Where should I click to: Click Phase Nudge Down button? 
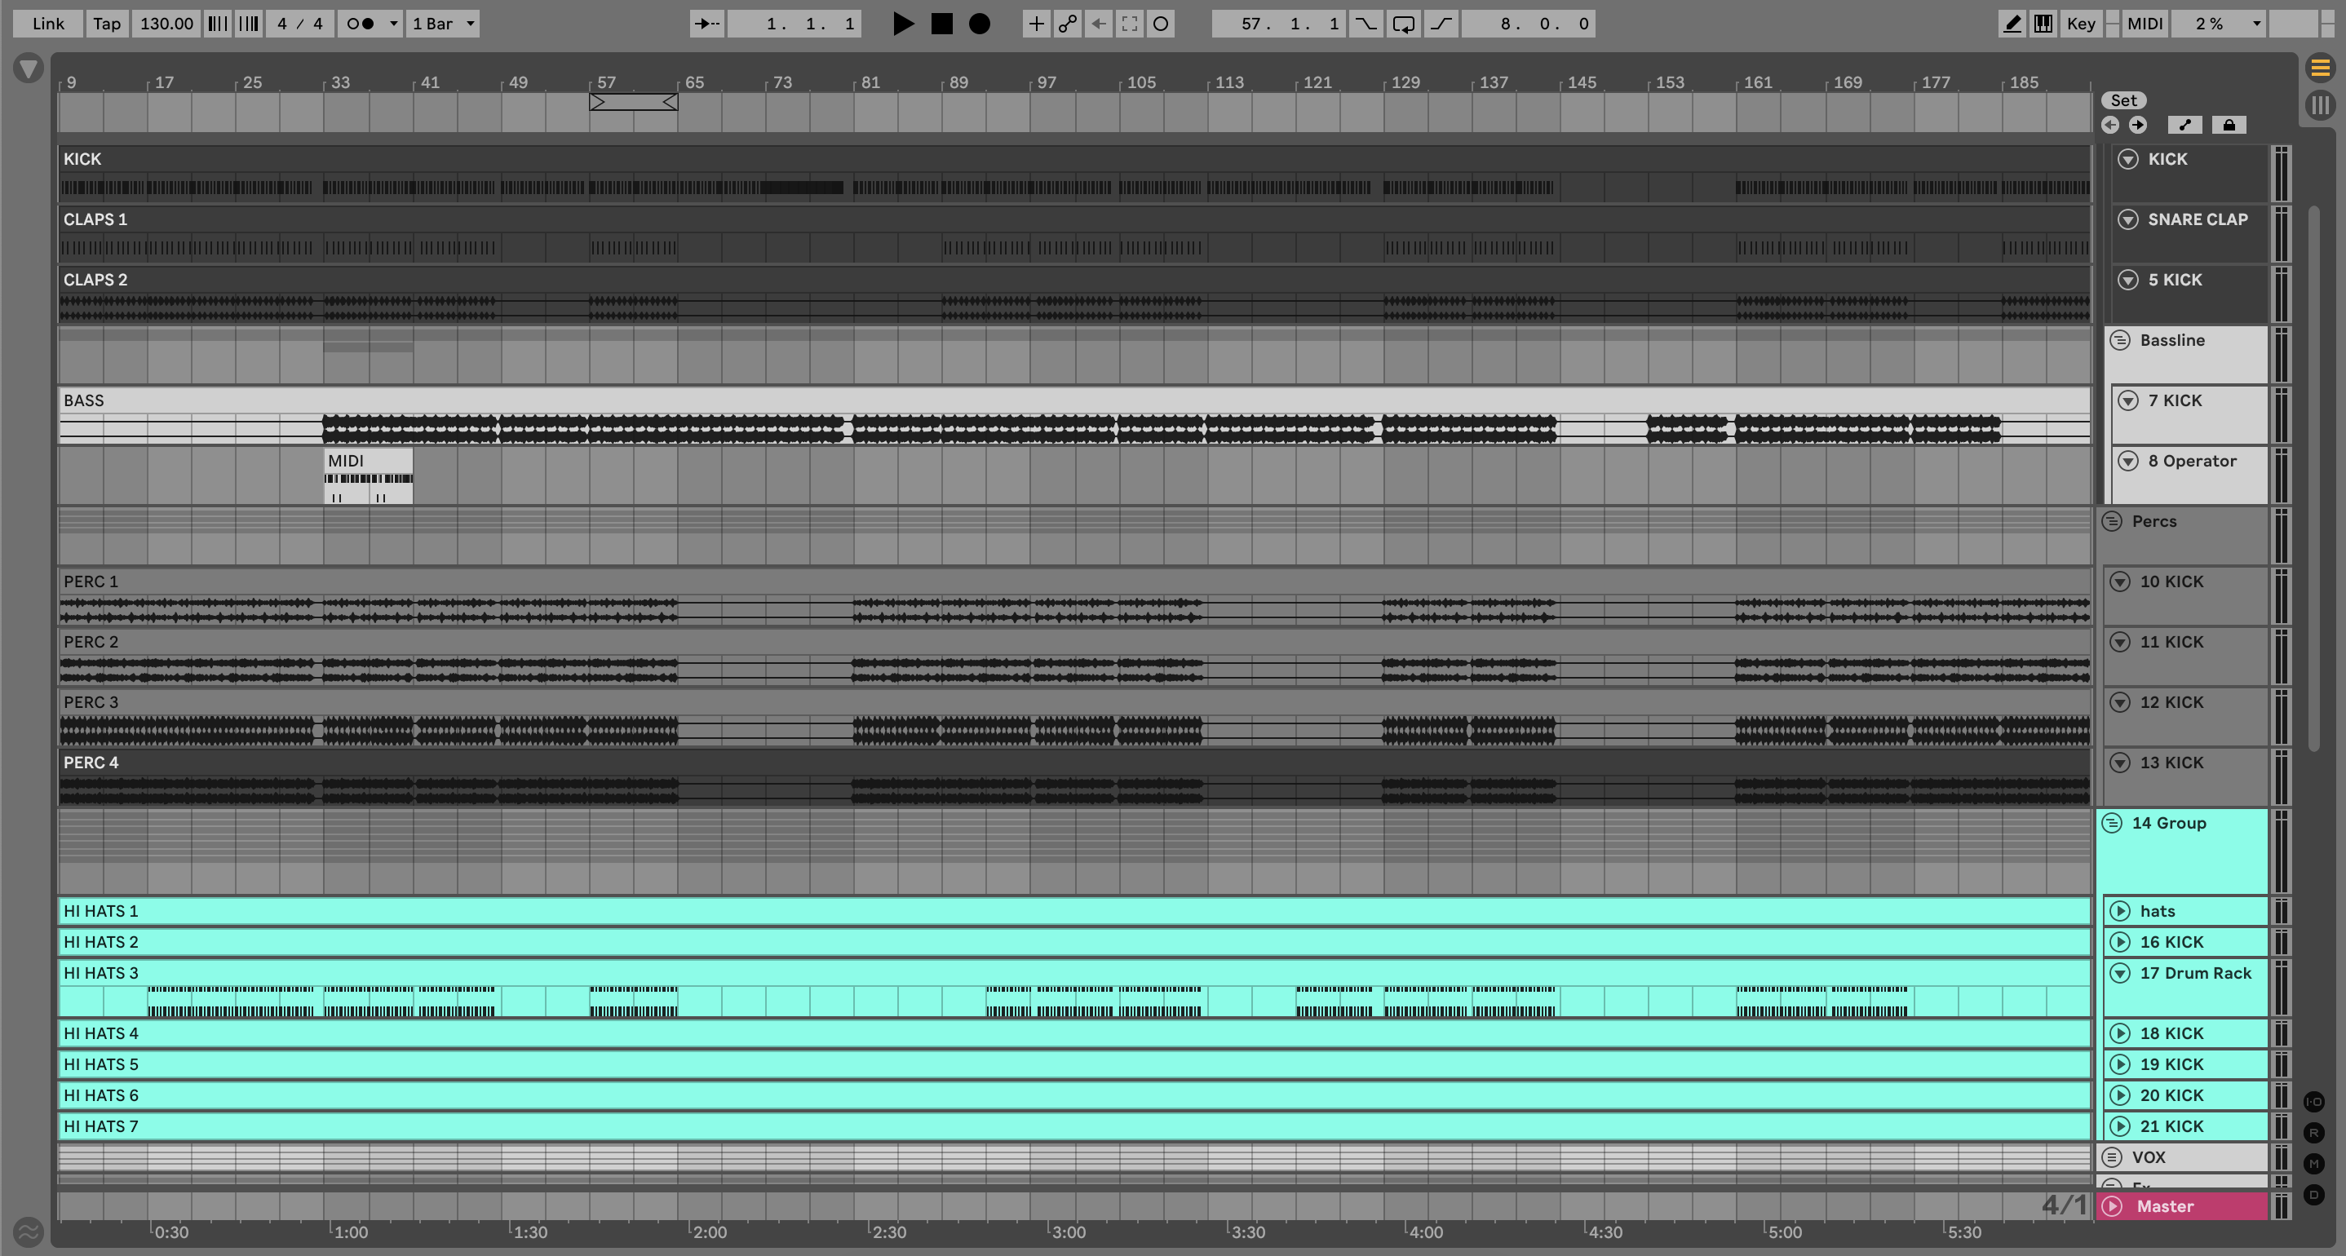(x=217, y=24)
